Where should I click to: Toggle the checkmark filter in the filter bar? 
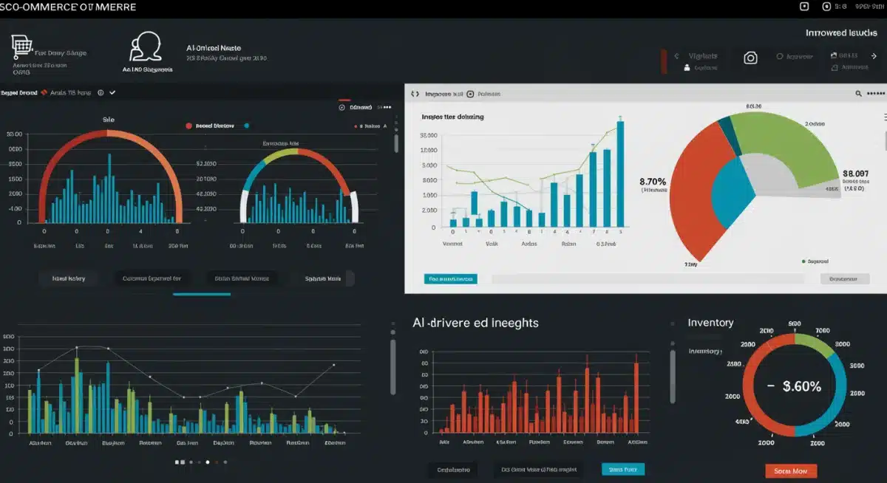tap(112, 92)
